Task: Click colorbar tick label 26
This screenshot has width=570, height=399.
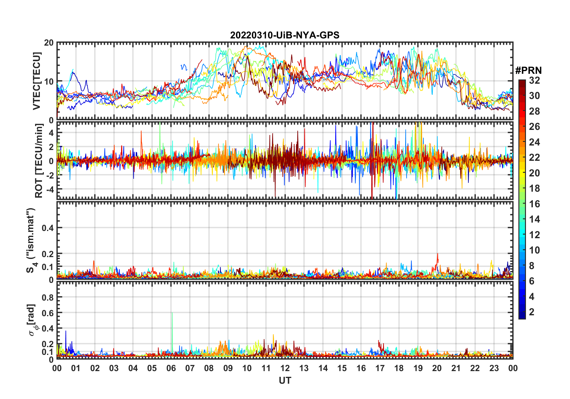Action: (x=534, y=127)
